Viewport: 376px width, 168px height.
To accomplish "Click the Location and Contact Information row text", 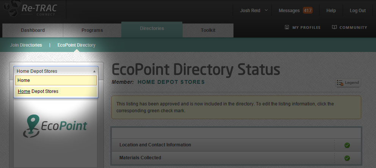I will (x=155, y=145).
